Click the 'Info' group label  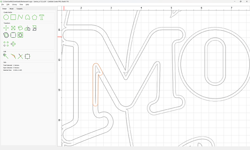click(x=5, y=62)
